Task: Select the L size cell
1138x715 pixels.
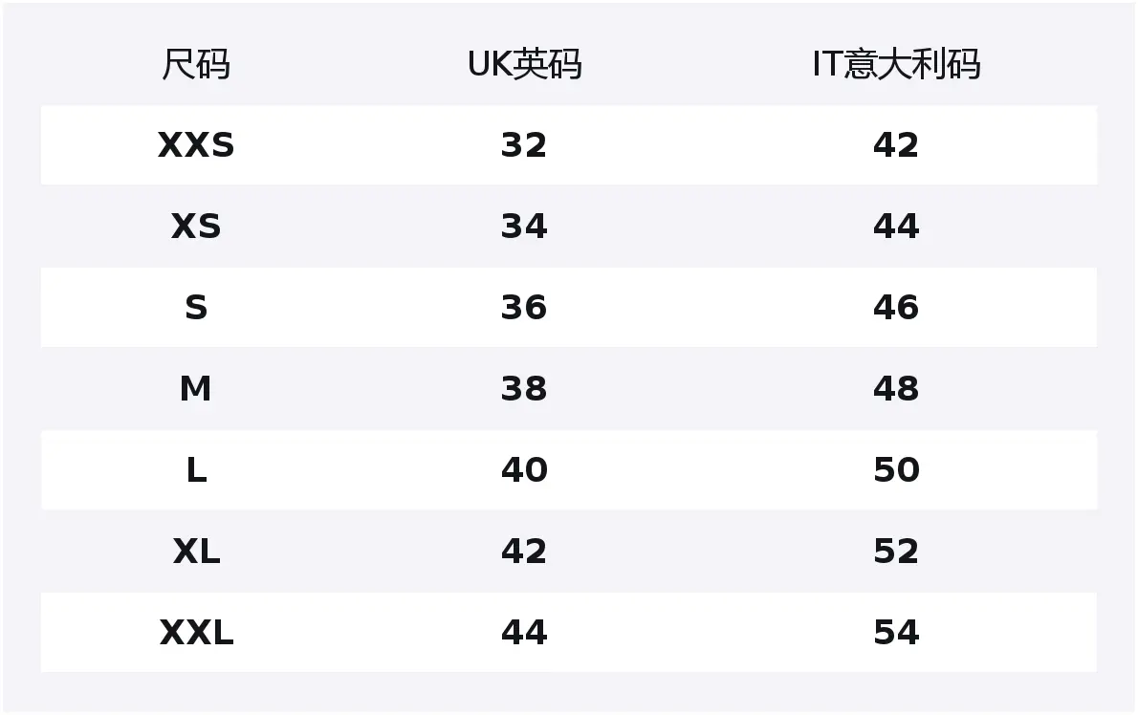Action: (196, 470)
